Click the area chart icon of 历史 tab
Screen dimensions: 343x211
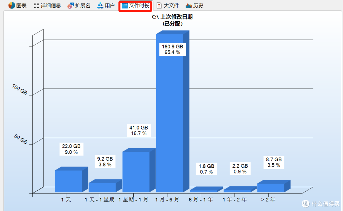(189, 5)
